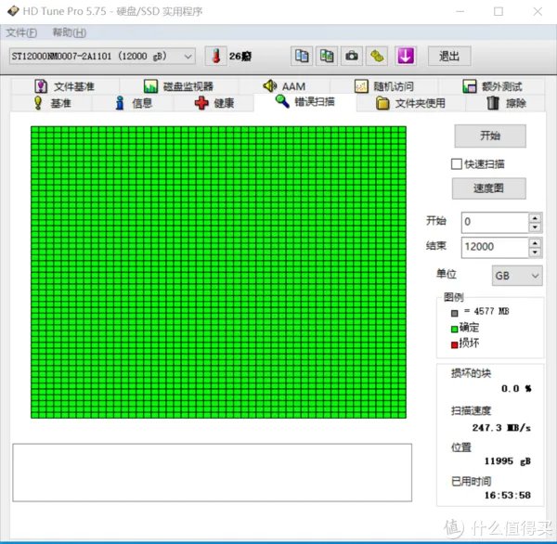Viewport: 557px width, 544px height.
Task: Click the 开始 start position input field
Action: (x=495, y=222)
